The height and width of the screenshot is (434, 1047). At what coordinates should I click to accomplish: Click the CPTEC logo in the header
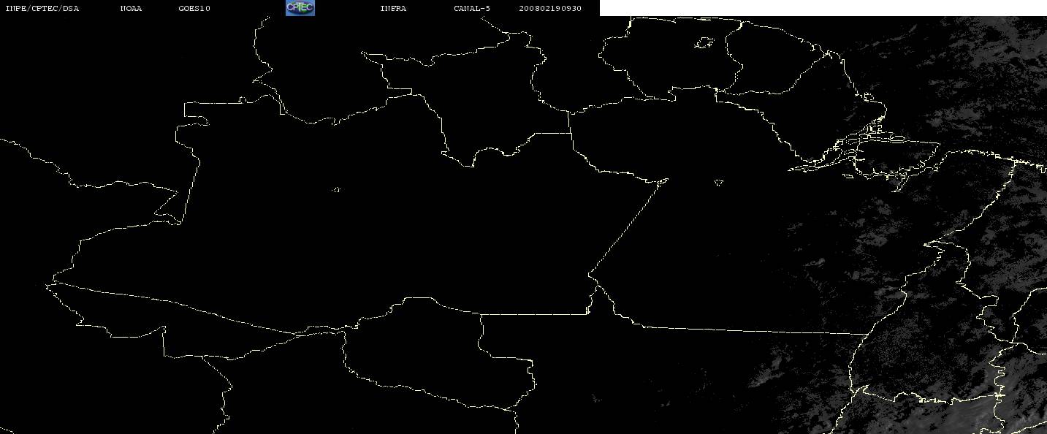click(x=300, y=8)
